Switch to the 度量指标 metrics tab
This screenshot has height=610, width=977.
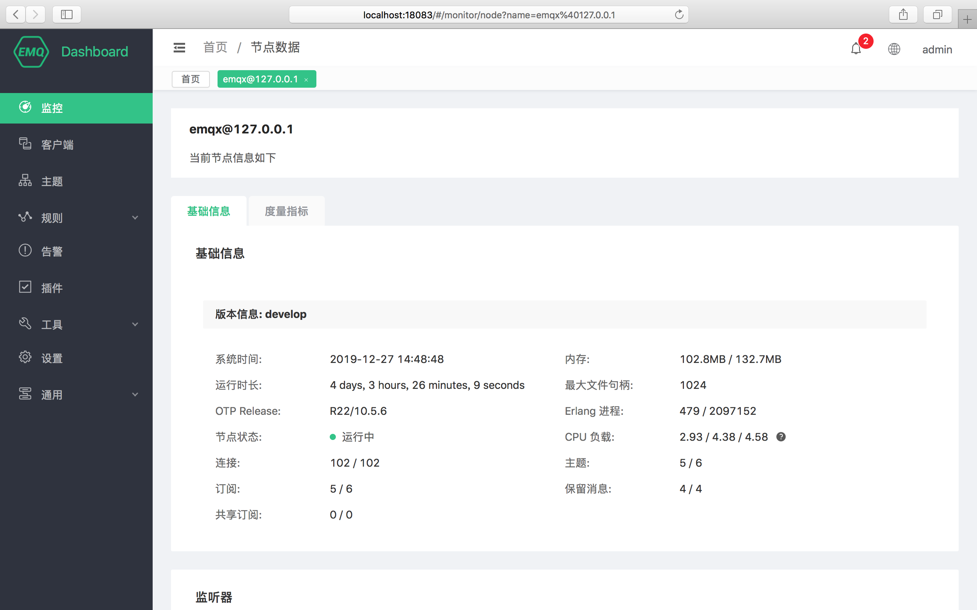[x=286, y=211]
